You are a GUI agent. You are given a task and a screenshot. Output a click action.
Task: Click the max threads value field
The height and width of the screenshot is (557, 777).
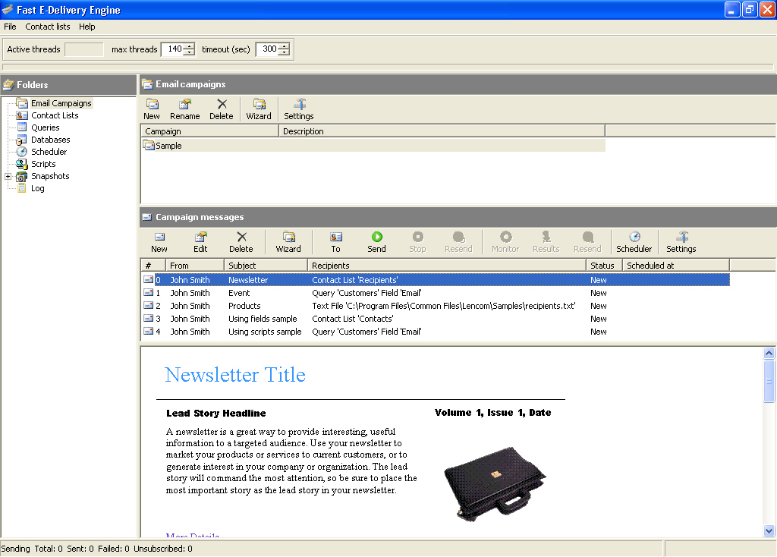click(173, 49)
